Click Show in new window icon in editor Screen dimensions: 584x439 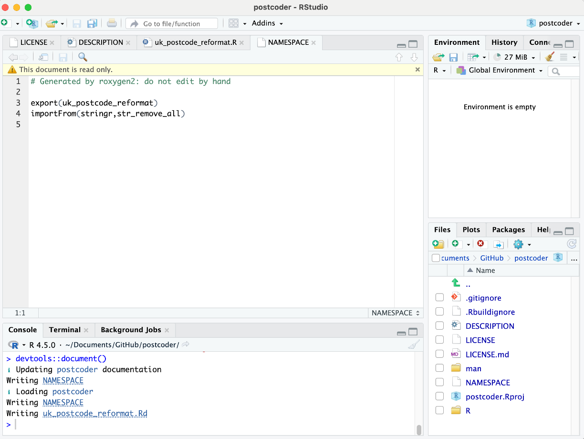coord(43,57)
